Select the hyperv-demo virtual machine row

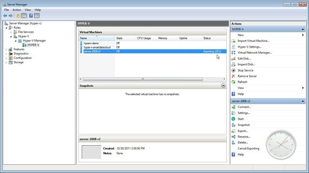(x=153, y=43)
